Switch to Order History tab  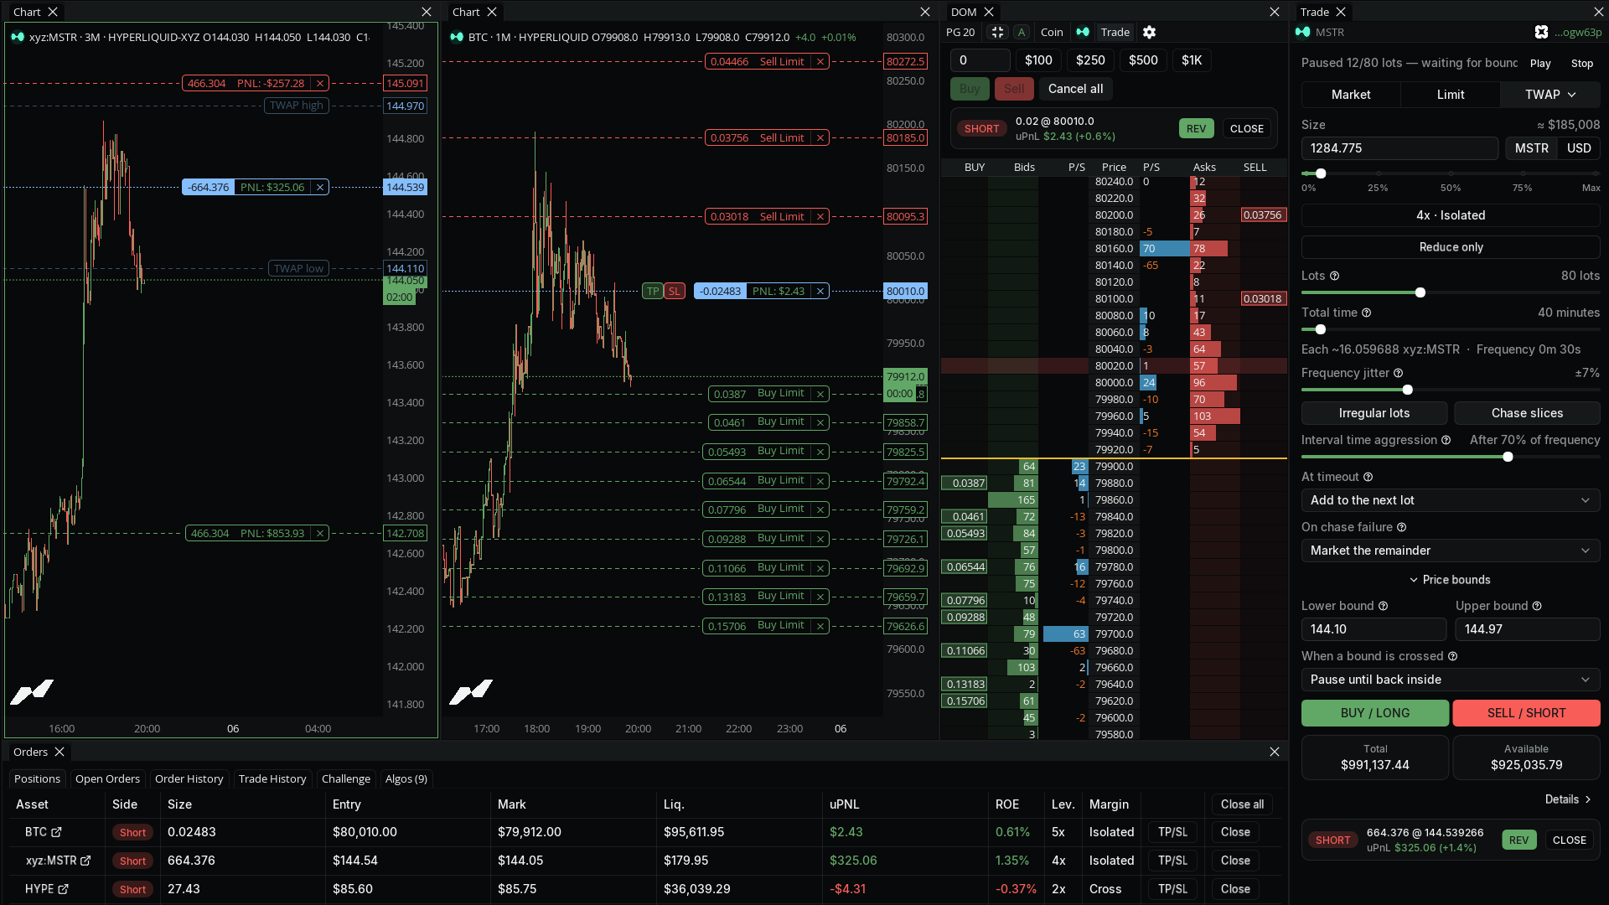tap(189, 779)
